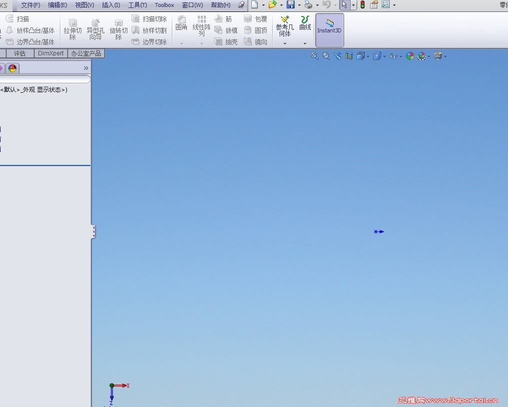Select the 镜向 mirror tool
508x407 pixels.
(x=256, y=42)
